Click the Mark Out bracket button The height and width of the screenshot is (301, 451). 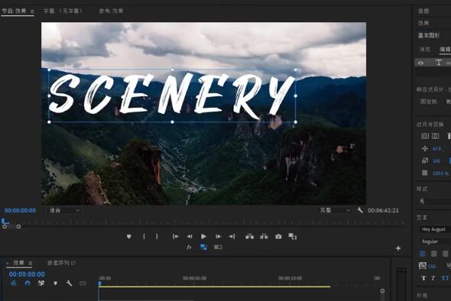[x=157, y=236]
